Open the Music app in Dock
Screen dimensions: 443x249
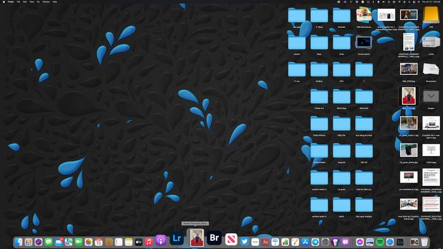[149, 242]
